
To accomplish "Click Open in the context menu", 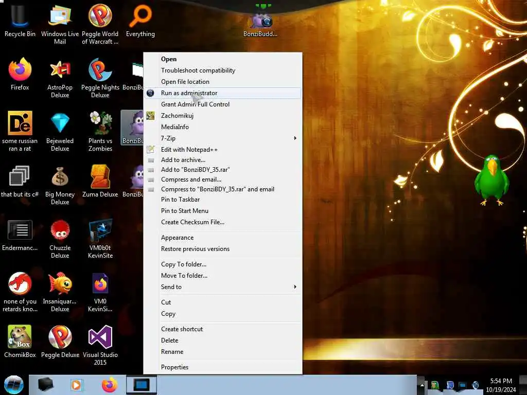I will click(223, 59).
